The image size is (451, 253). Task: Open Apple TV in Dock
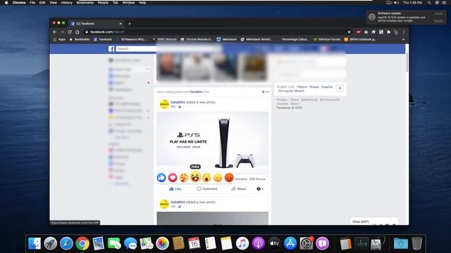click(274, 244)
